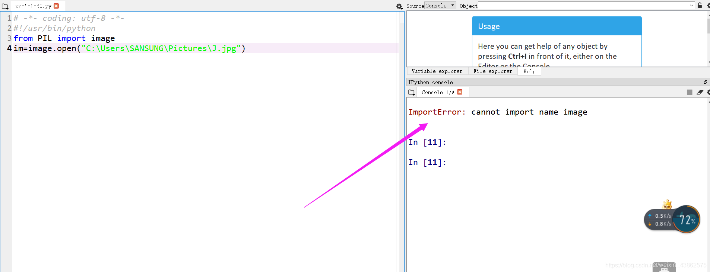Open the editor's browse tabs folder icon
This screenshot has width=710, height=272.
(x=5, y=6)
